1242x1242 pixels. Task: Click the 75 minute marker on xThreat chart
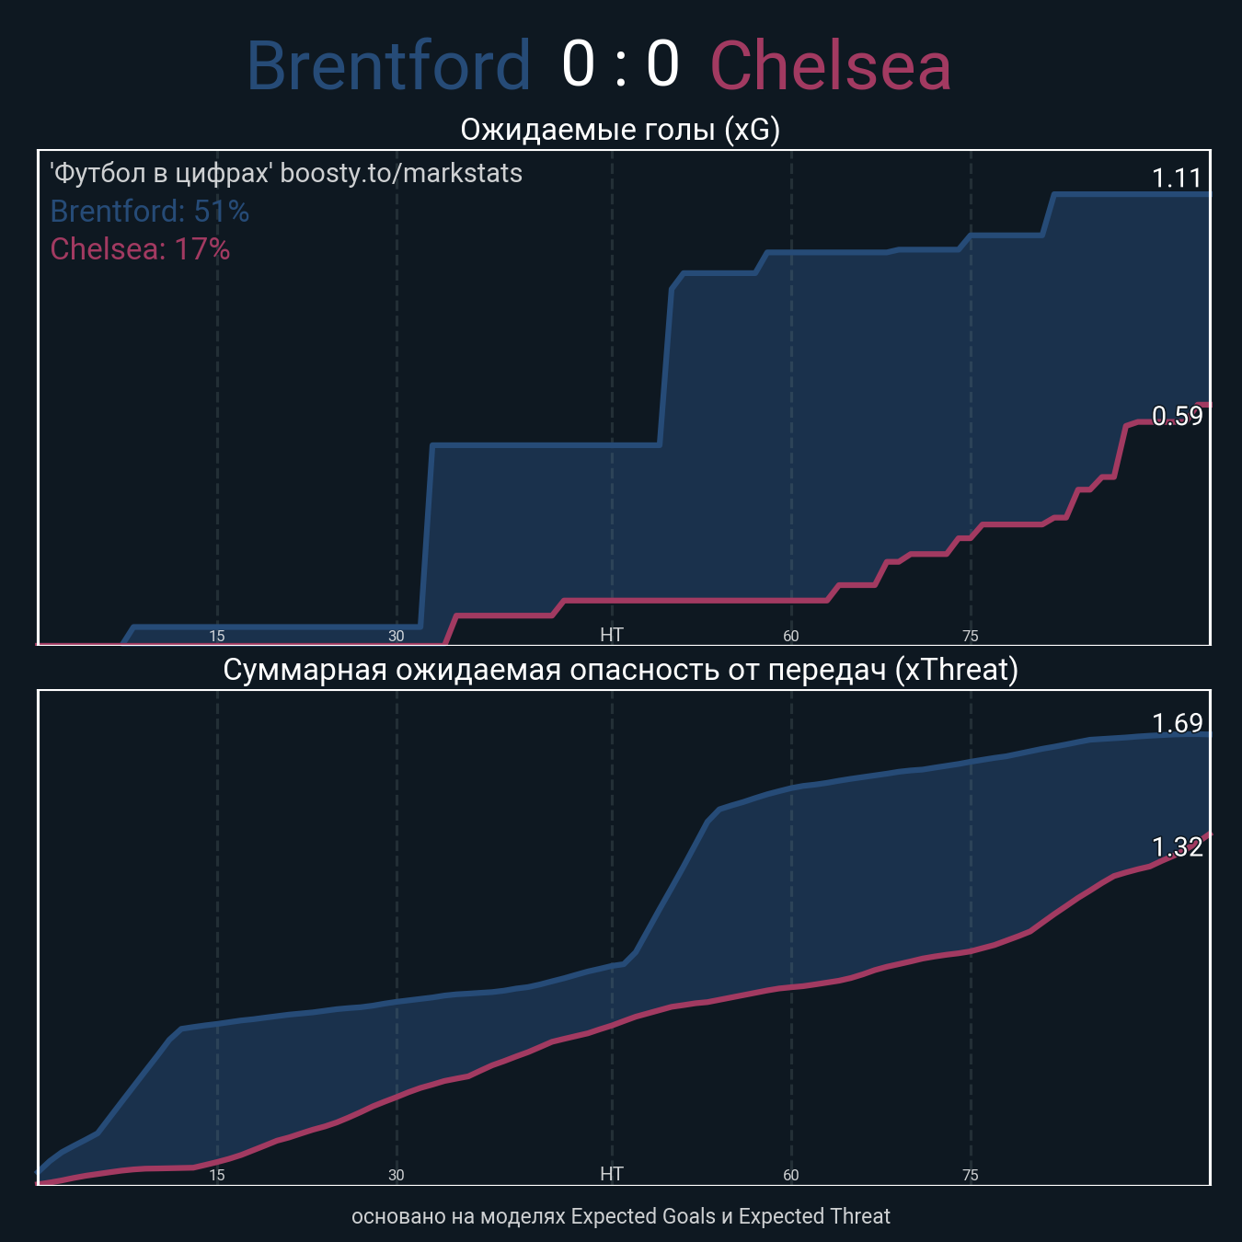pos(971,1175)
